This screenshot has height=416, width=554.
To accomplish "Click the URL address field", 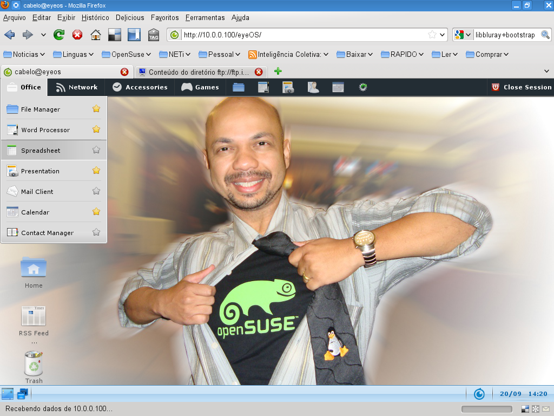I will point(303,35).
